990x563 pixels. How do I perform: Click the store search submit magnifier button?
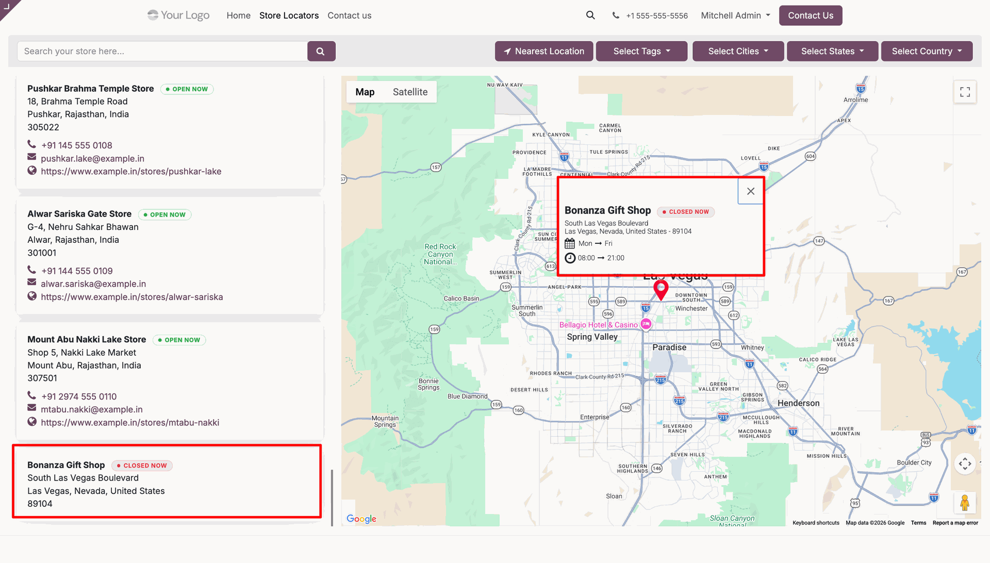click(321, 52)
